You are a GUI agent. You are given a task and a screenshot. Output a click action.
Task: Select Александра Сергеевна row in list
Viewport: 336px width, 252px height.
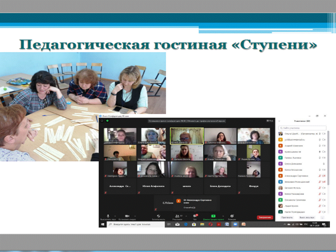click(x=302, y=176)
